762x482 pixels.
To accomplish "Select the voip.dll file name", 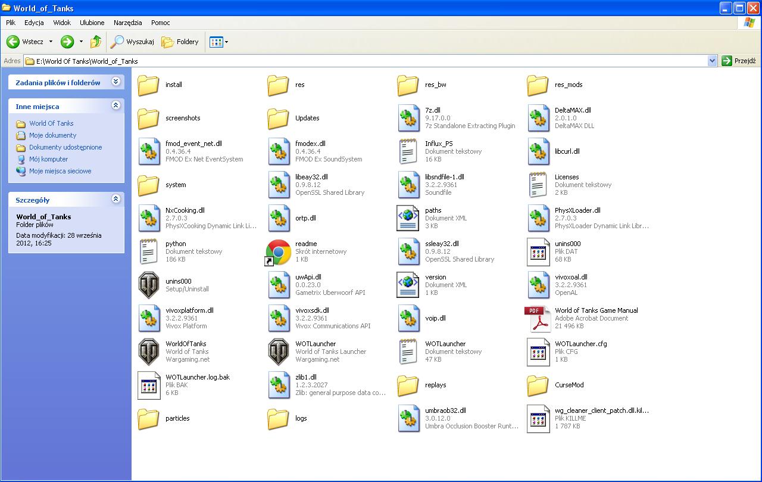I will click(x=435, y=318).
